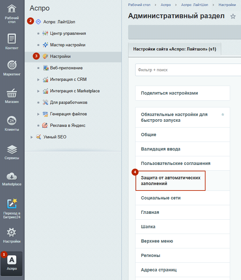Viewport: 241px width, 280px height.
Task: Go to Аспро breadcrumb link
Action: 166,5
